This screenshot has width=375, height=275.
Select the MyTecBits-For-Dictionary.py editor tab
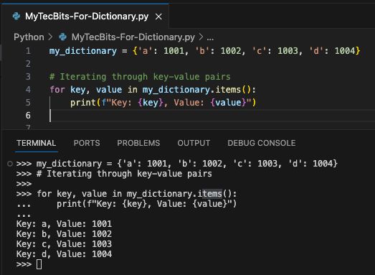(85, 17)
